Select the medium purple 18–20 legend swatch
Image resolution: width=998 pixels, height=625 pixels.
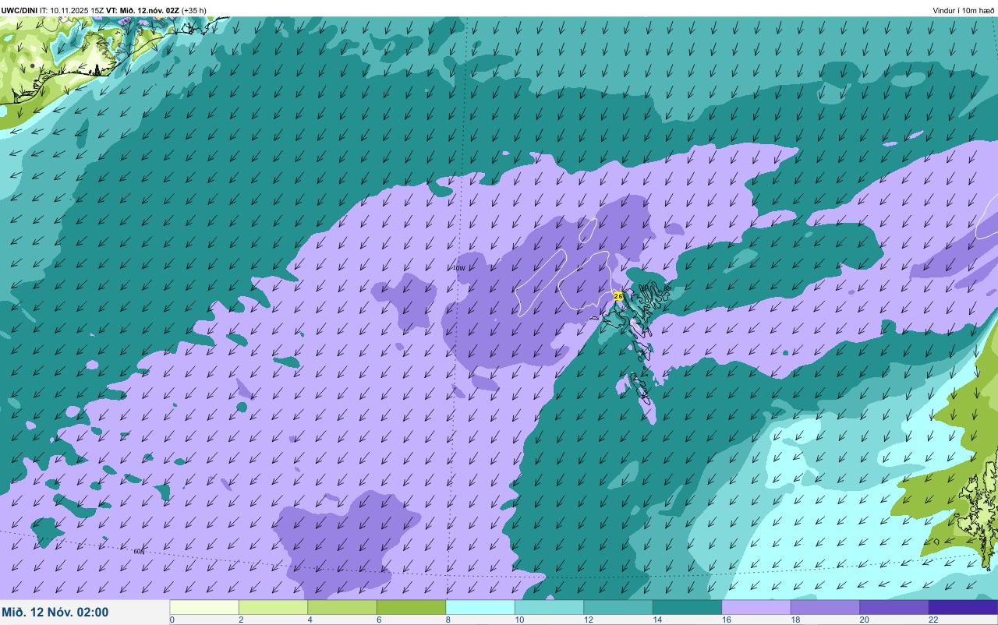(825, 607)
